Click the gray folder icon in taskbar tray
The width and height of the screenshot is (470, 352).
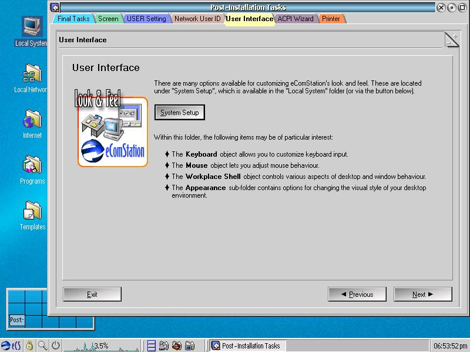point(164,346)
